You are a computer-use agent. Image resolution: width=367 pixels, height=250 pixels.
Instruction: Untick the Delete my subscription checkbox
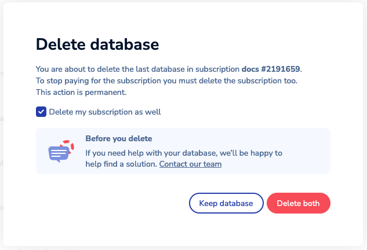point(41,112)
